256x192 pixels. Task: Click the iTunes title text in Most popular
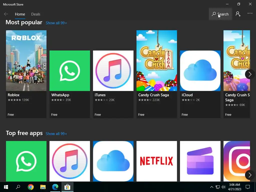coord(100,95)
